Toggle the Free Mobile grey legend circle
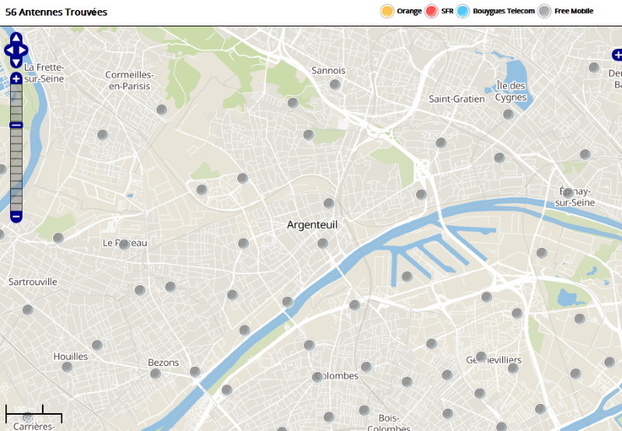The image size is (622, 431). pyautogui.click(x=545, y=11)
